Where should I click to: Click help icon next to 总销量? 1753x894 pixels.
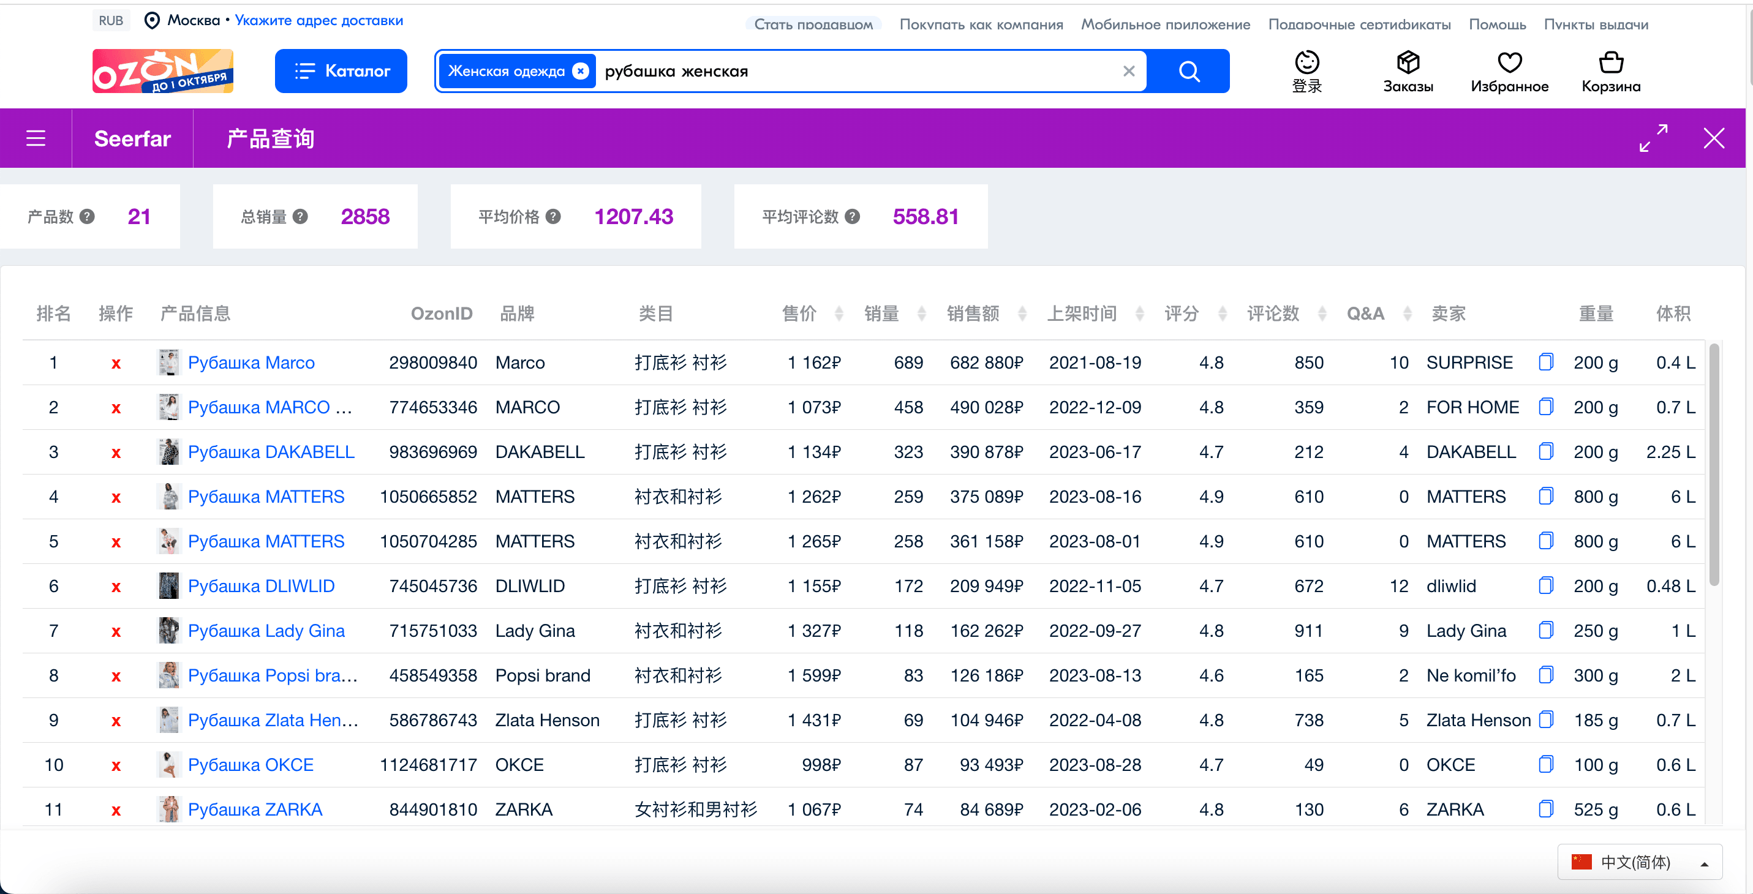pyautogui.click(x=300, y=216)
